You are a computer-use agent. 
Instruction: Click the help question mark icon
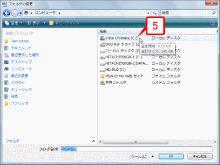[212, 23]
